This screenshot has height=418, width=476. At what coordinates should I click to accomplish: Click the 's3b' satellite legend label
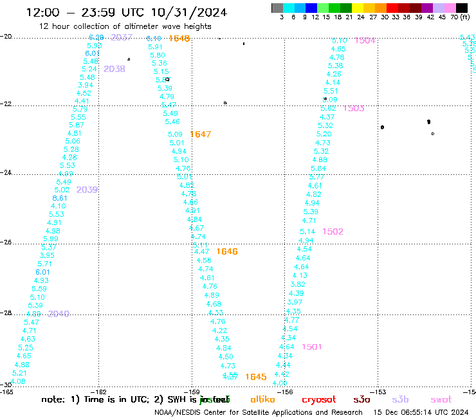pyautogui.click(x=400, y=399)
